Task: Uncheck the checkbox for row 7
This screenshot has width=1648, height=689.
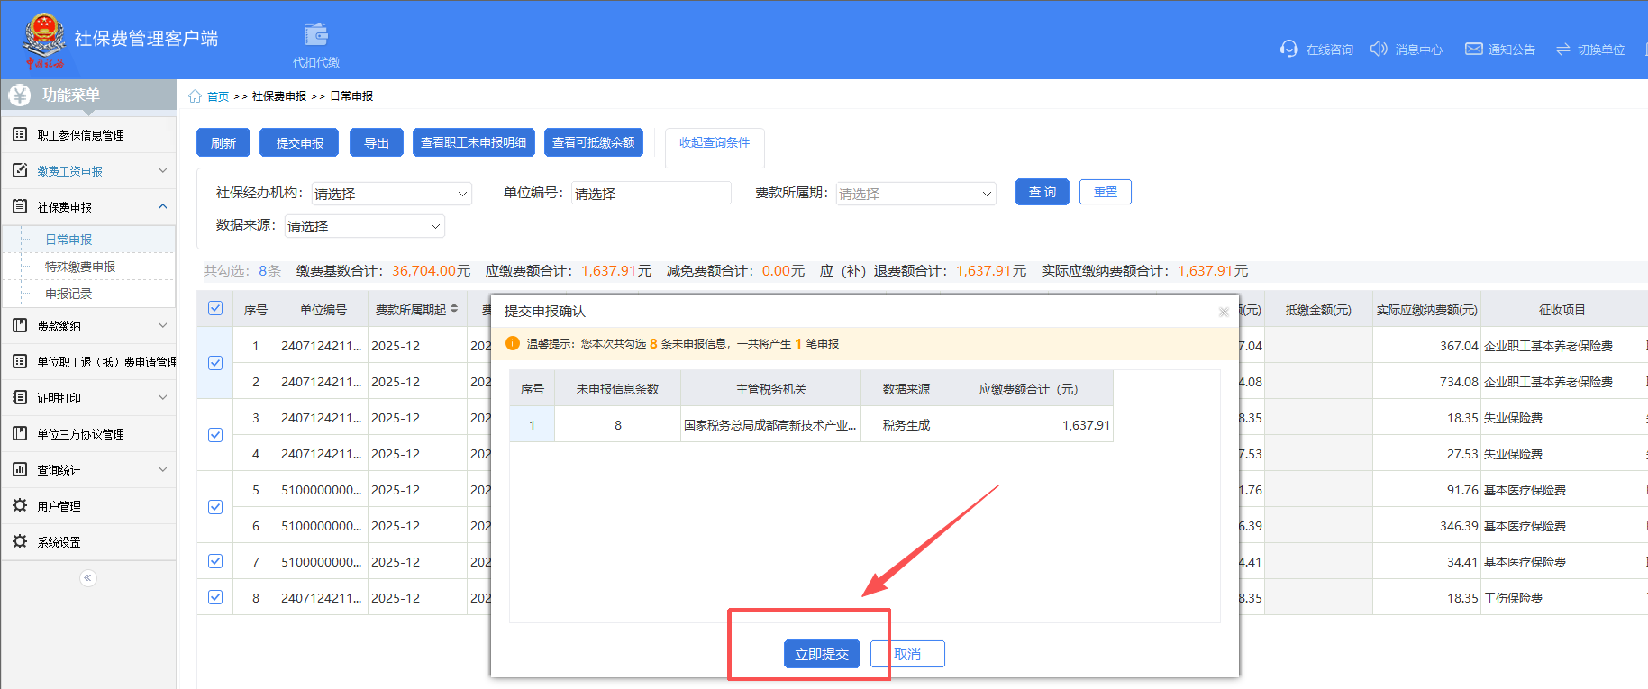Action: (215, 561)
